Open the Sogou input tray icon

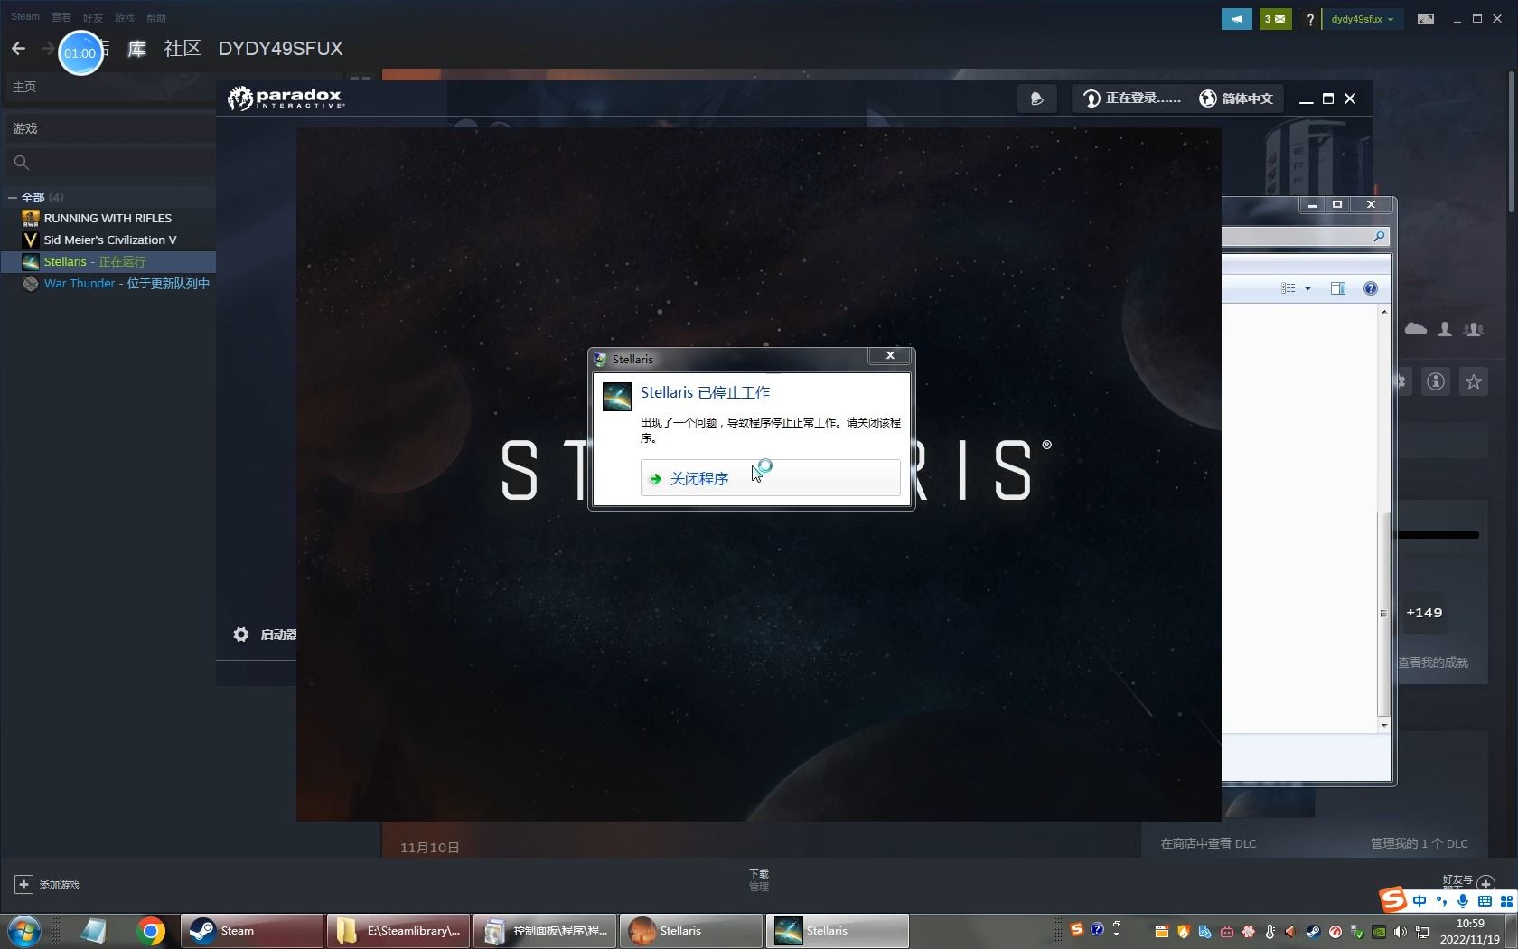[x=1076, y=929]
